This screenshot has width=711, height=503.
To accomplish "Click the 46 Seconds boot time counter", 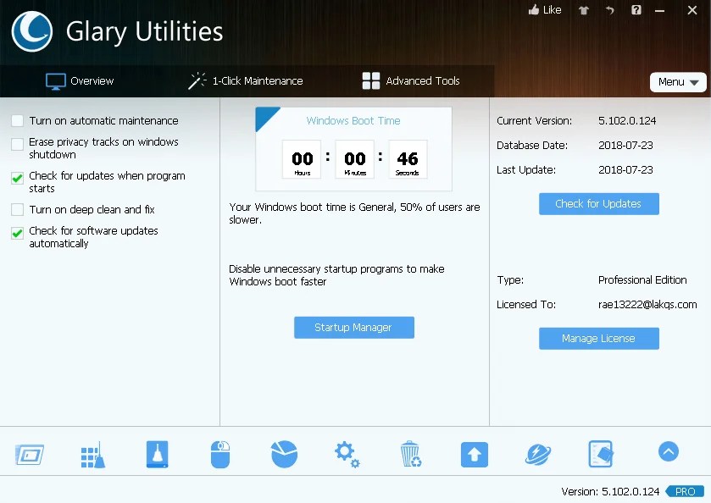I will (408, 159).
